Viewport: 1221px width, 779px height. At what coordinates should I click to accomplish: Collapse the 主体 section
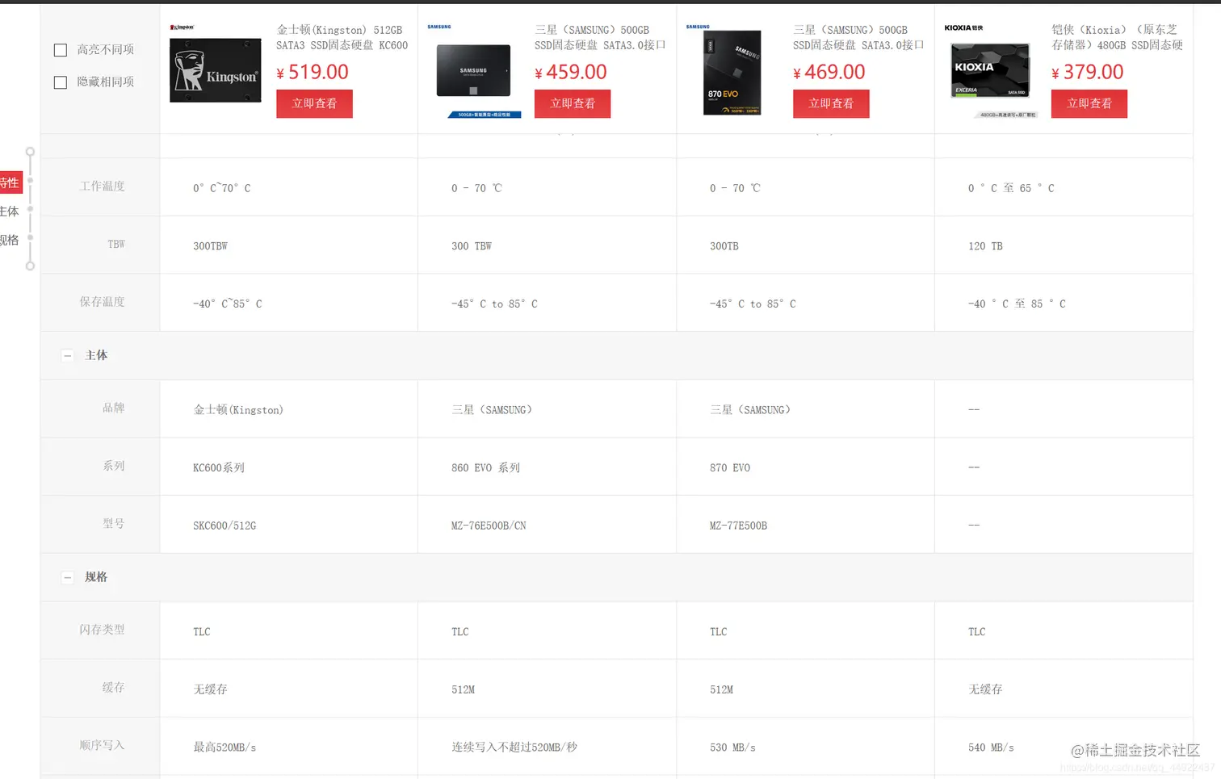68,355
